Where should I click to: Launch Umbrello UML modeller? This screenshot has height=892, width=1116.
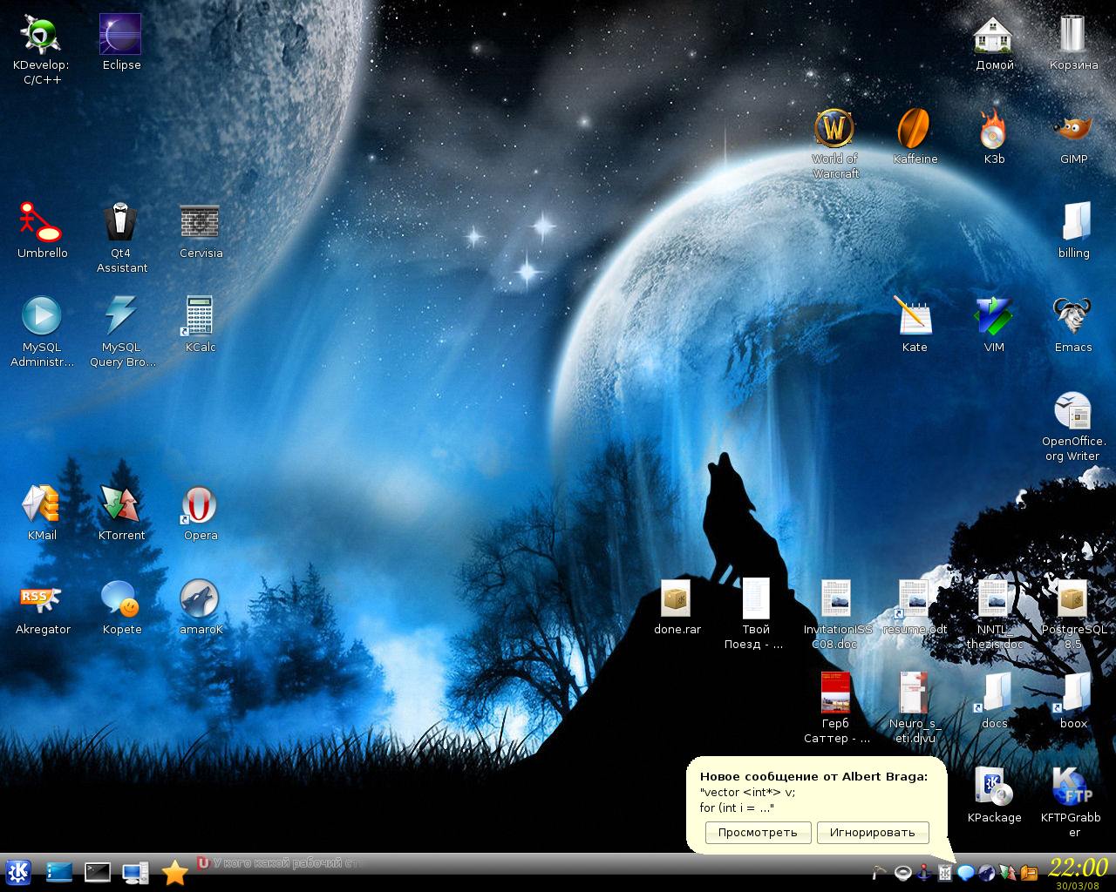click(39, 225)
